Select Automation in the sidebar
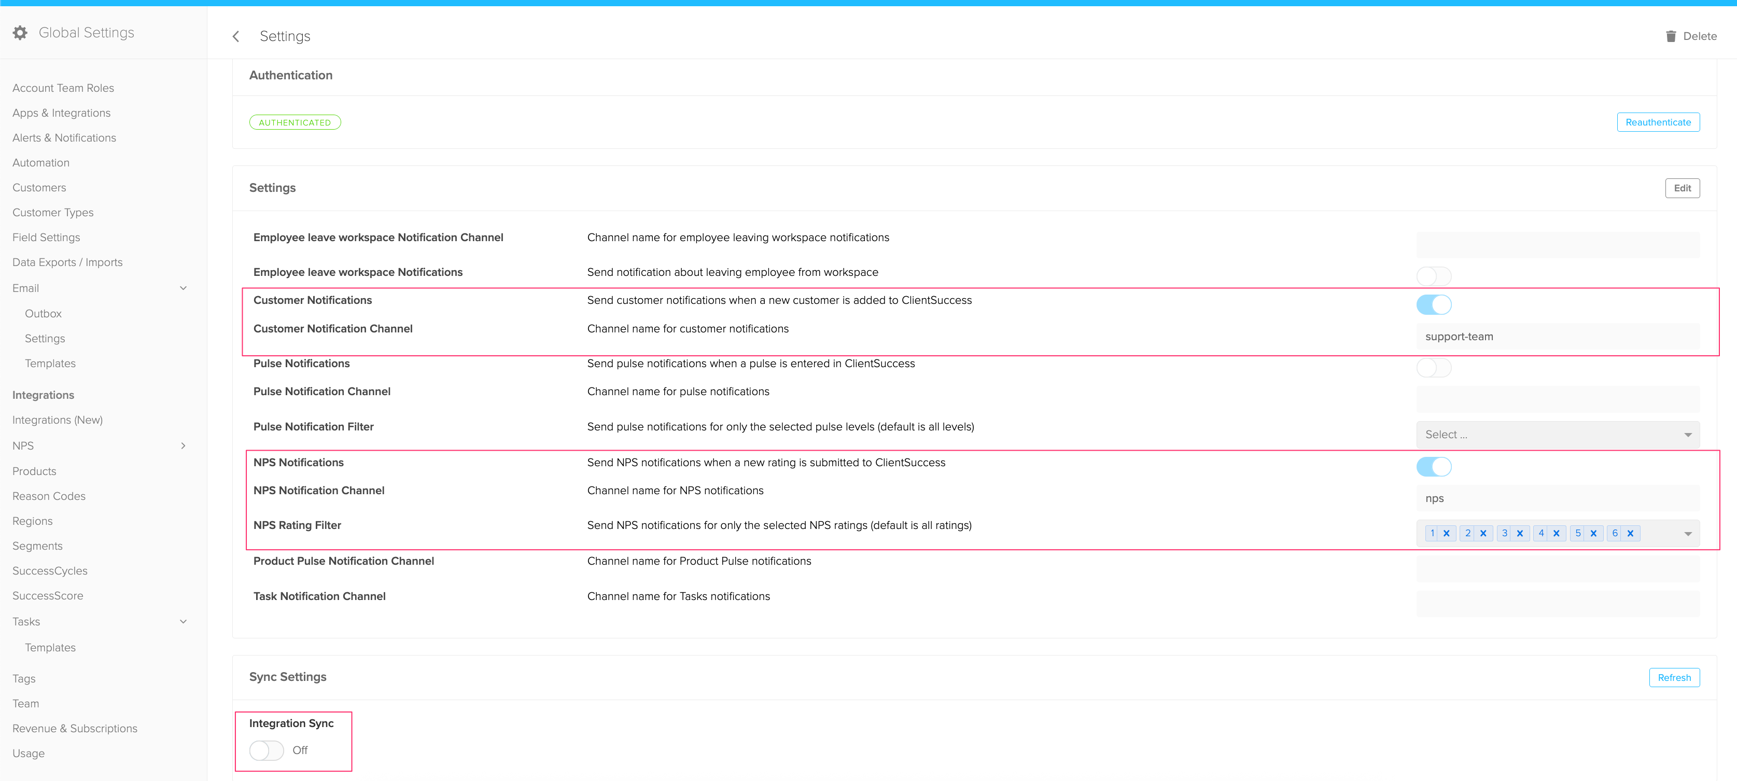 point(41,163)
